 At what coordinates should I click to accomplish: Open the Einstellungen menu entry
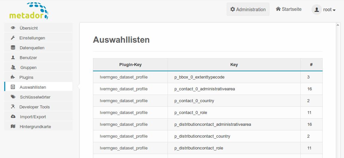38,38
